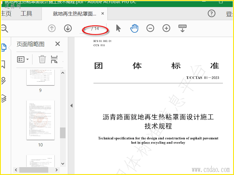234x175 pixels.
Task: Click the 页面缩略图 panel title
Action: (30, 44)
